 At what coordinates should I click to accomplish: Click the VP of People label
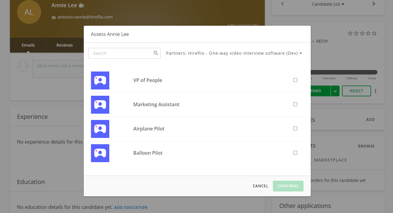pyautogui.click(x=148, y=80)
